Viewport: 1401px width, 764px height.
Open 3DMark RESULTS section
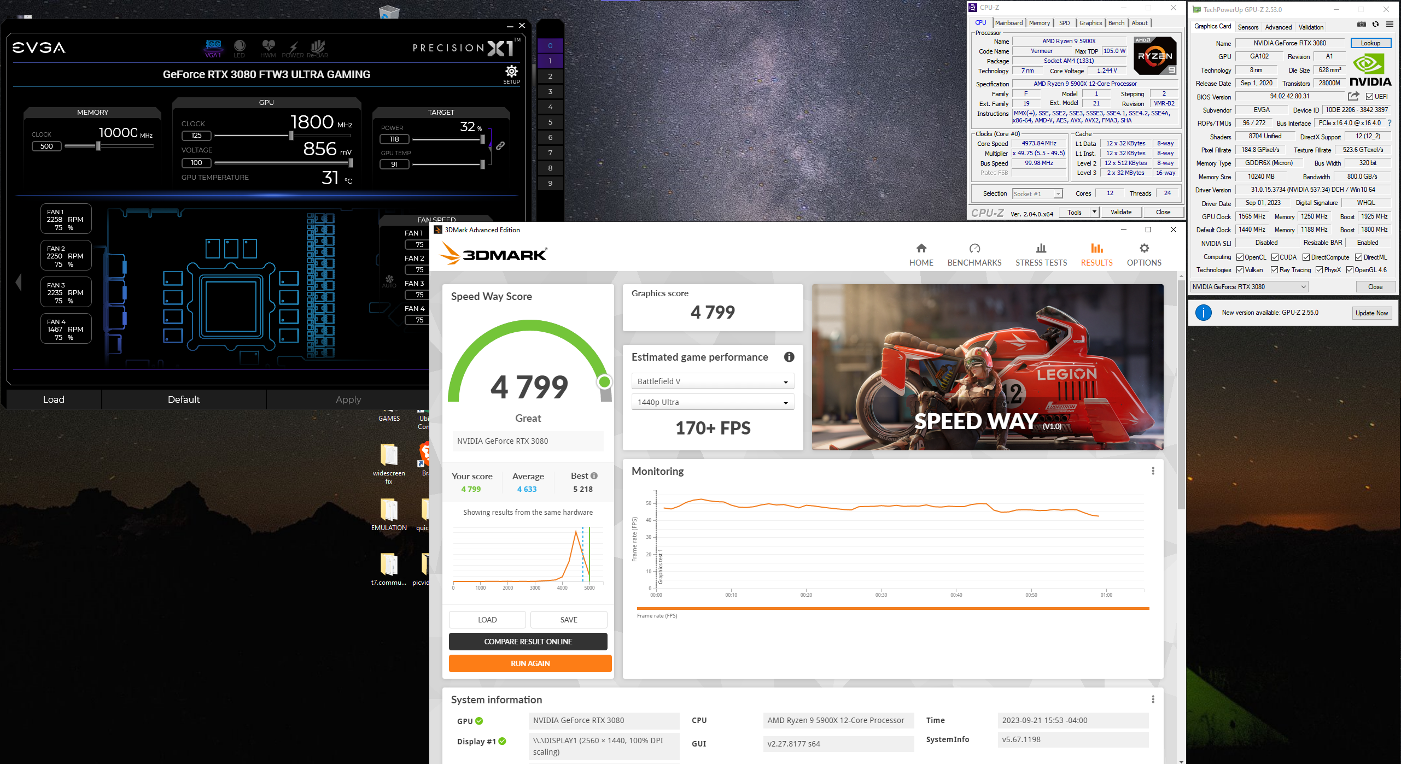click(x=1096, y=255)
